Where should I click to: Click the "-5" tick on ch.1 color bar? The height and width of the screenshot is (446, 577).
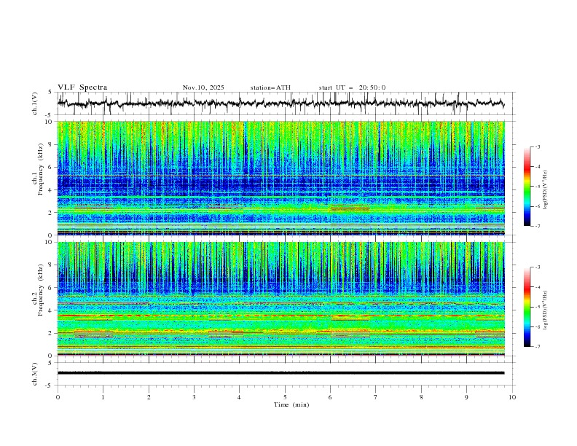pos(538,187)
